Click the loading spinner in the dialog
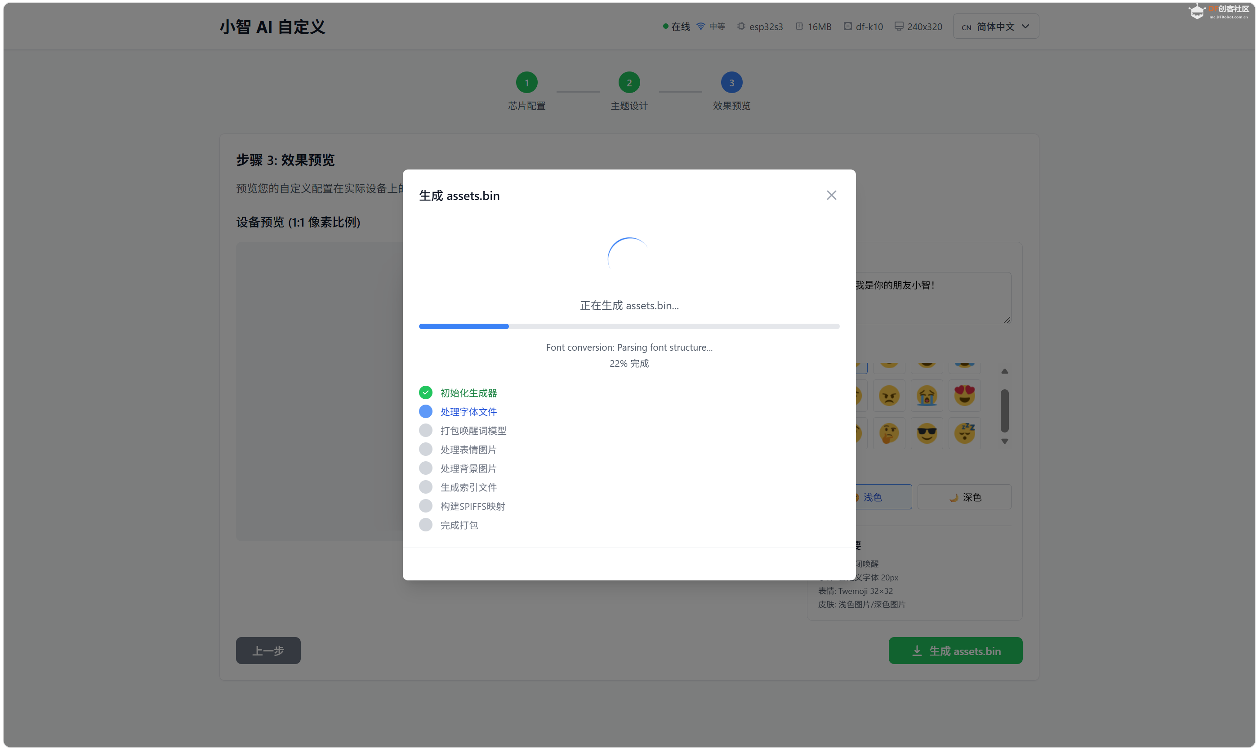Screen dimensions: 1257x749 point(629,259)
